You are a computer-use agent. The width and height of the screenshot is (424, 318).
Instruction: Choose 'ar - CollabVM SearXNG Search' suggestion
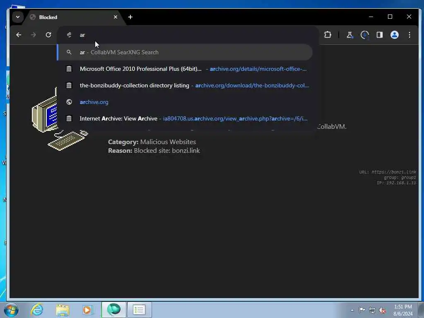point(185,52)
